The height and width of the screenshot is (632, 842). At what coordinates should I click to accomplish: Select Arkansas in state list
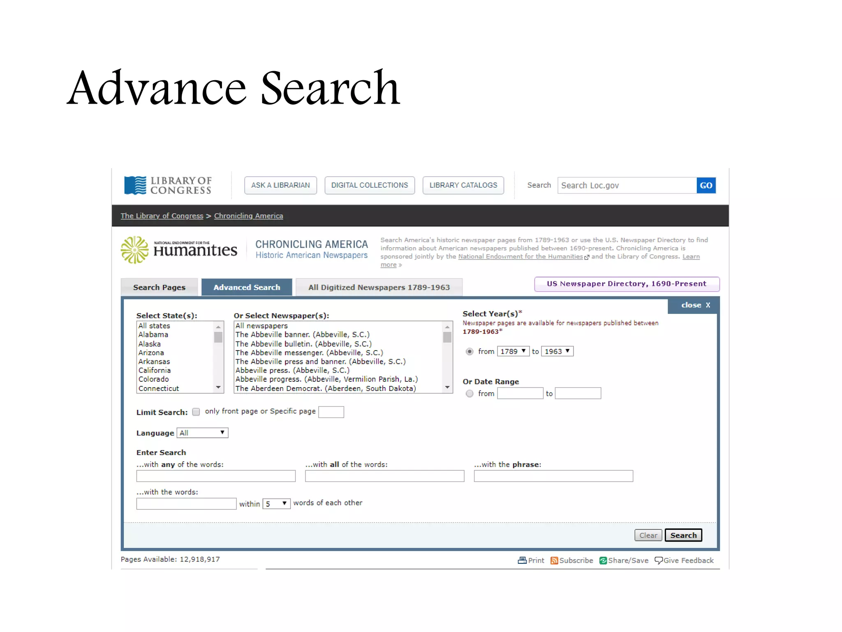[176, 362]
